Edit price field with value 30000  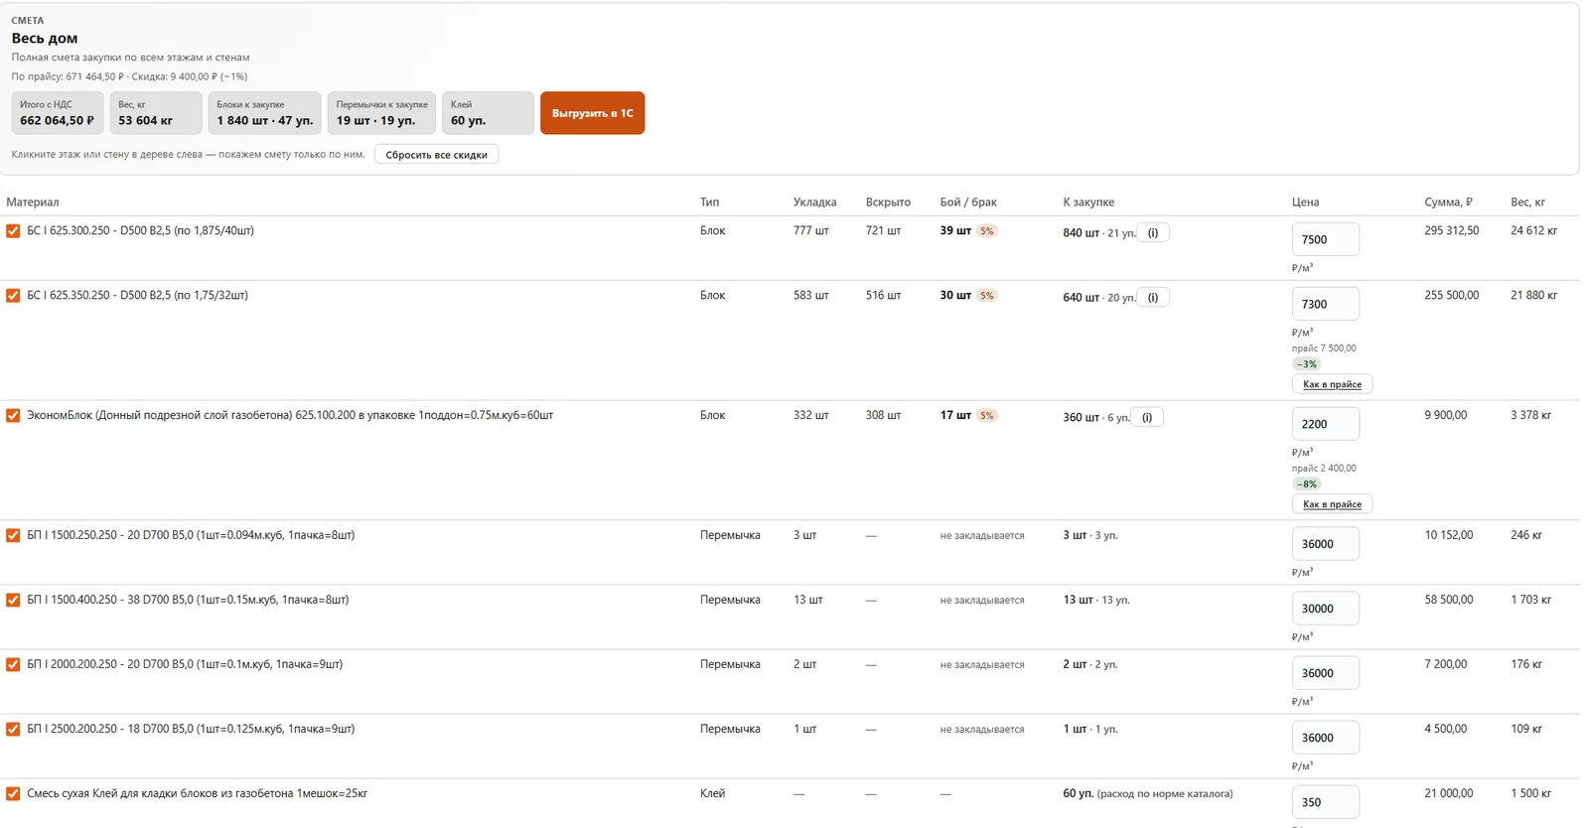[1325, 609]
